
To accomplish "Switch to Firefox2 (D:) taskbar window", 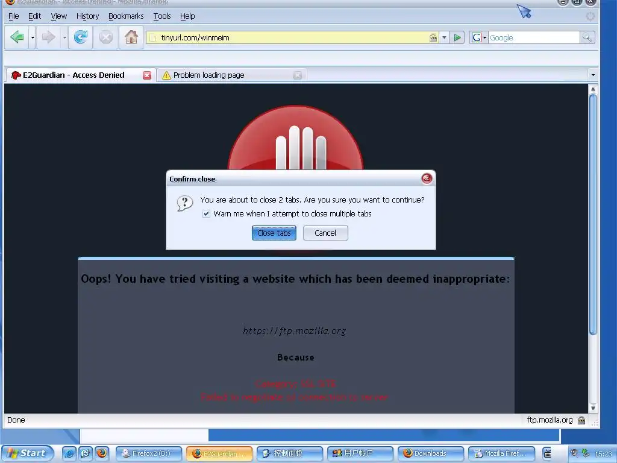I will (x=149, y=453).
